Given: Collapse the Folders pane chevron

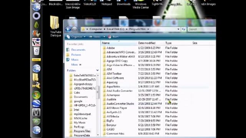Looking at the screenshot, I should 97,71.
